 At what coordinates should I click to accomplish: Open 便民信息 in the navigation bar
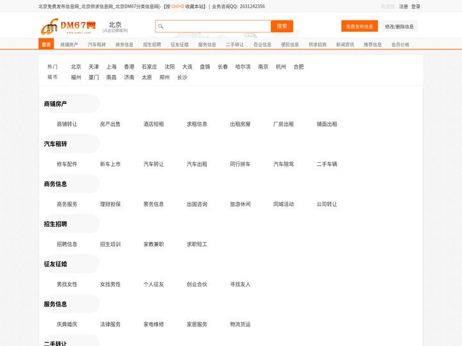[290, 44]
